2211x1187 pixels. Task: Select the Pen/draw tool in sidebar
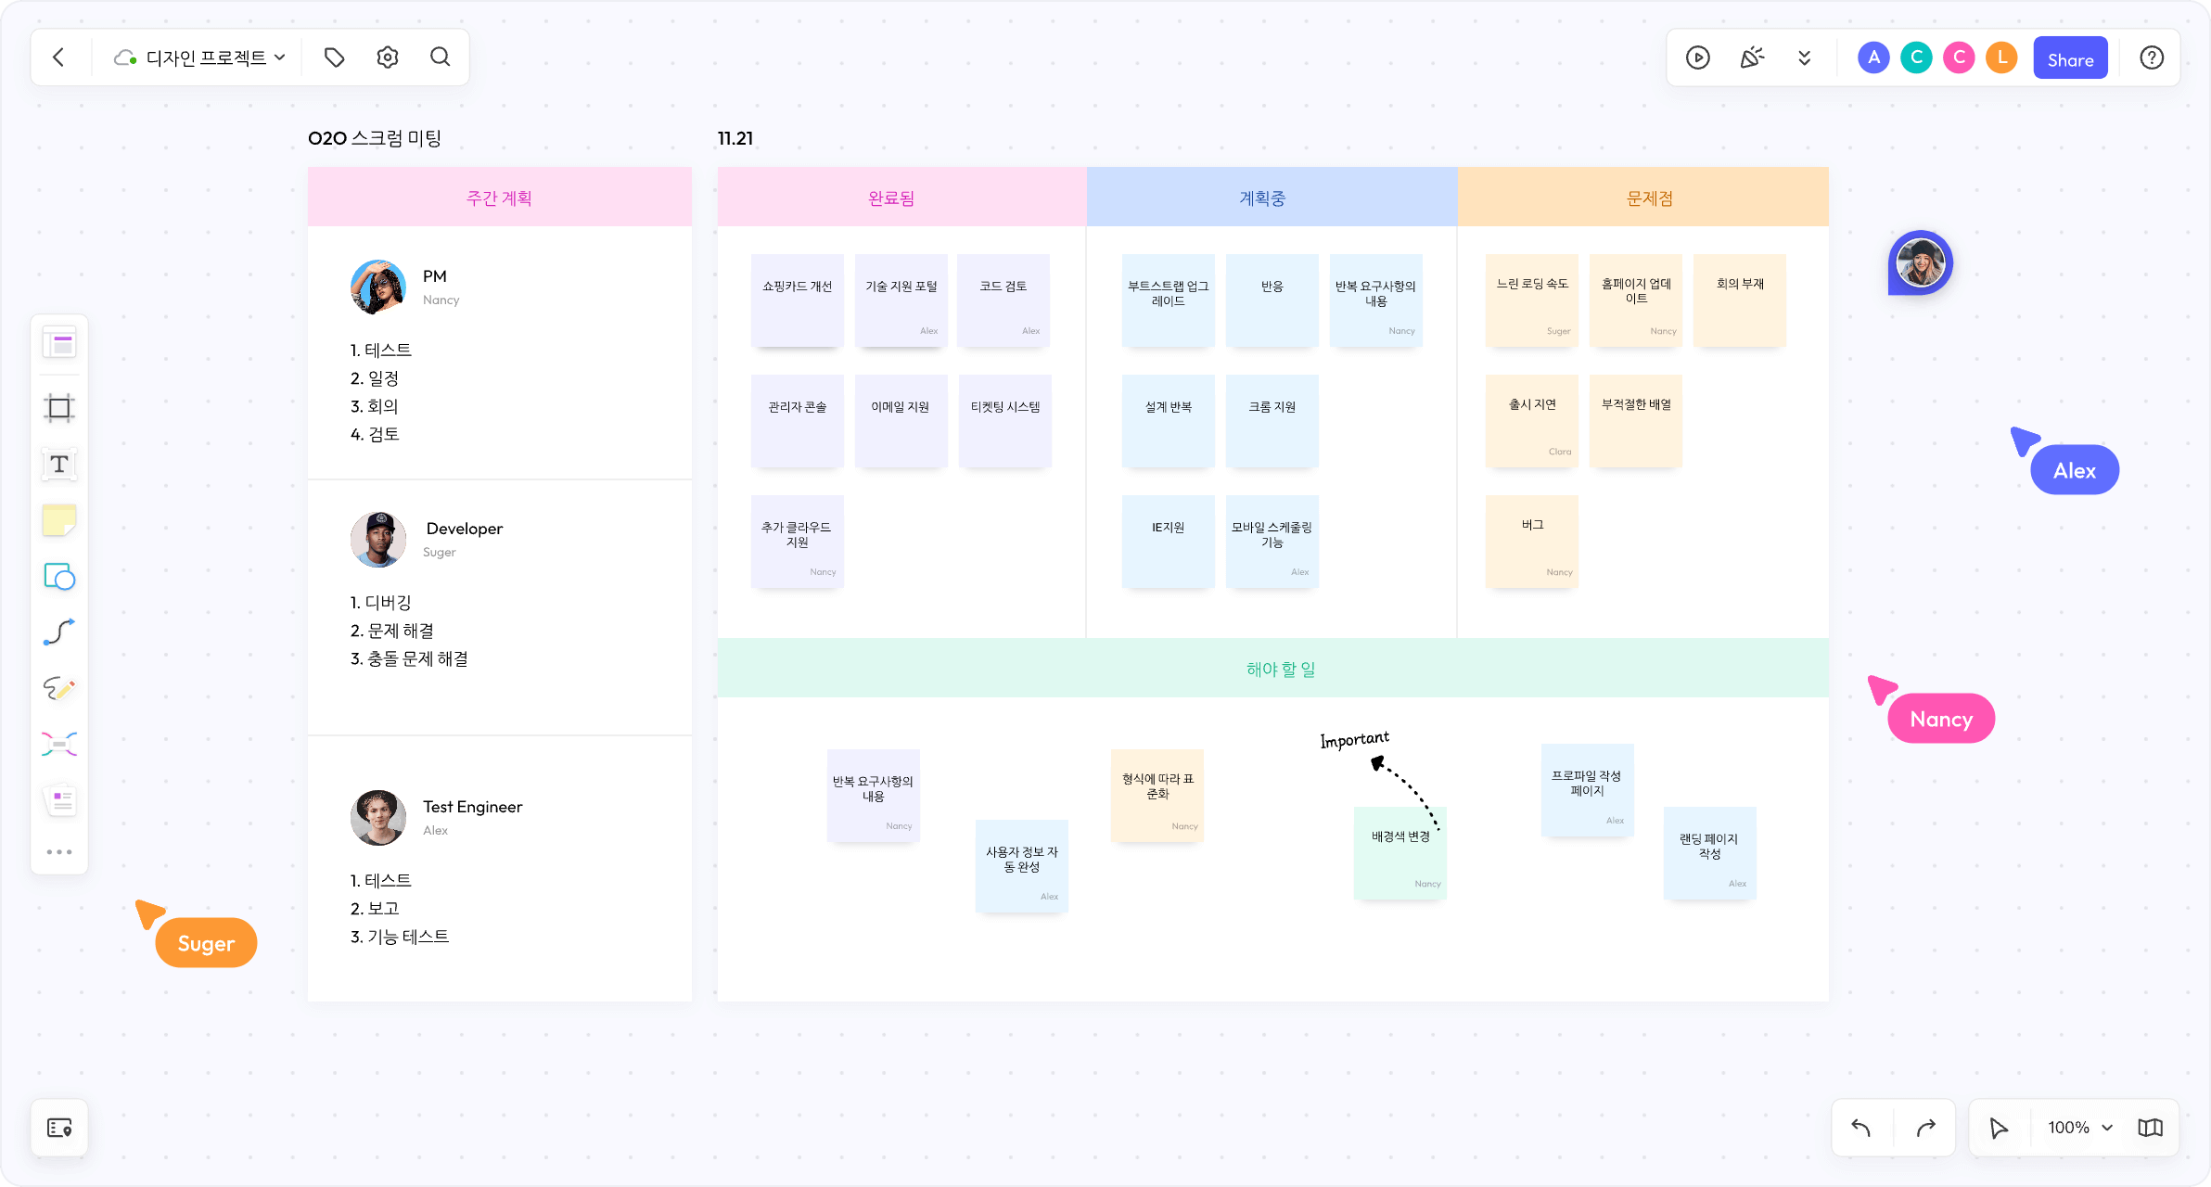tap(60, 688)
